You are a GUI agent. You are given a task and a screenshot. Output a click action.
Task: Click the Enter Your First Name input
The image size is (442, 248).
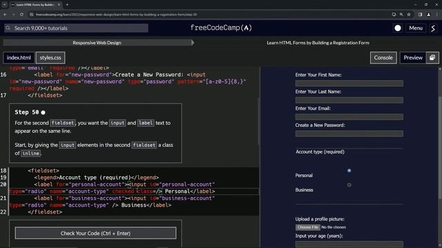[349, 83]
